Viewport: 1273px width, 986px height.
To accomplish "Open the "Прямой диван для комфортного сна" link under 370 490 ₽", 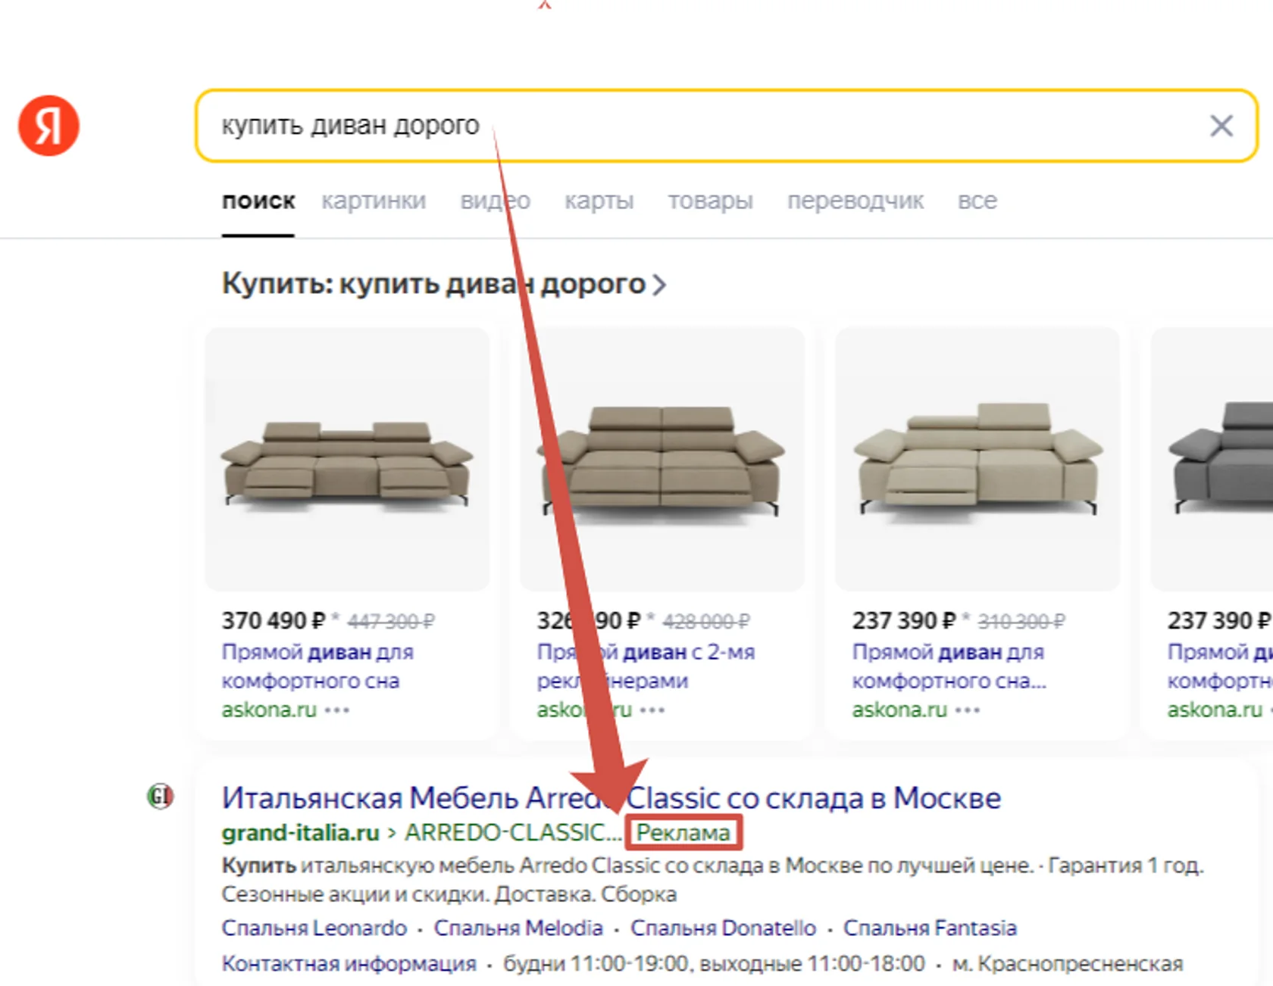I will [x=317, y=666].
